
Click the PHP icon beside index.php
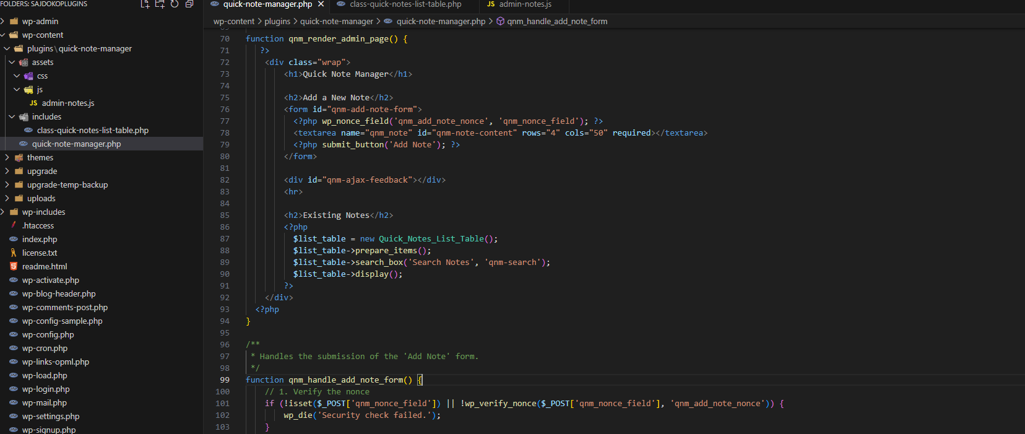click(x=14, y=239)
